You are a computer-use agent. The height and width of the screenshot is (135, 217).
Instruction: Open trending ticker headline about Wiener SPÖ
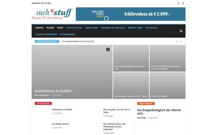(78, 41)
